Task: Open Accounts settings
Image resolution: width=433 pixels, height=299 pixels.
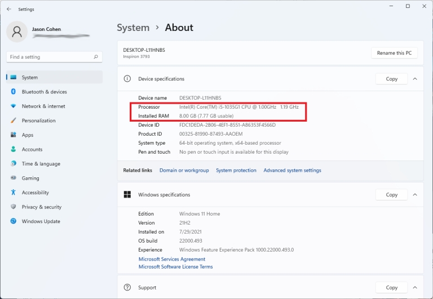Action: 54,149
